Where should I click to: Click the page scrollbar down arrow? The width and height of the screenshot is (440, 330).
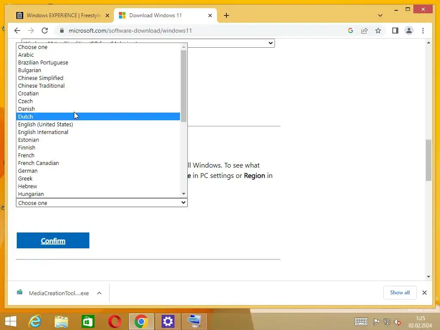tap(428, 277)
